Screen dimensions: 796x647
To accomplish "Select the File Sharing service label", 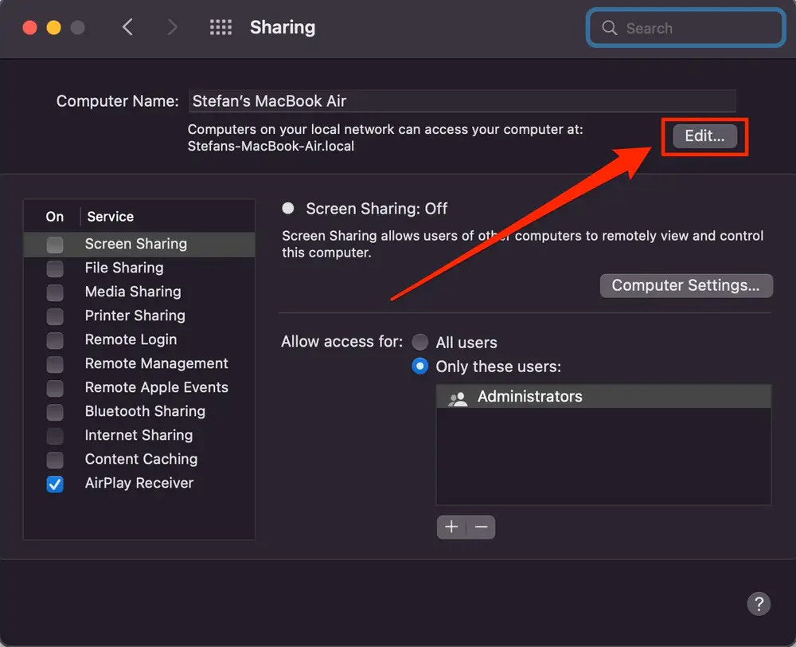I will [124, 268].
